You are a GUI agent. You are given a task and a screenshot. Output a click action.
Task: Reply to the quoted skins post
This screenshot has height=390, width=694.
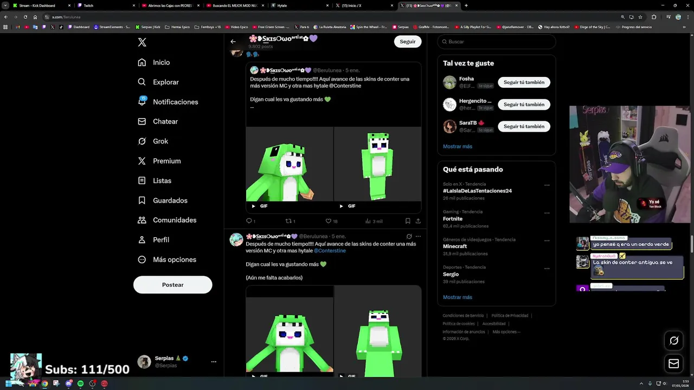click(250, 221)
